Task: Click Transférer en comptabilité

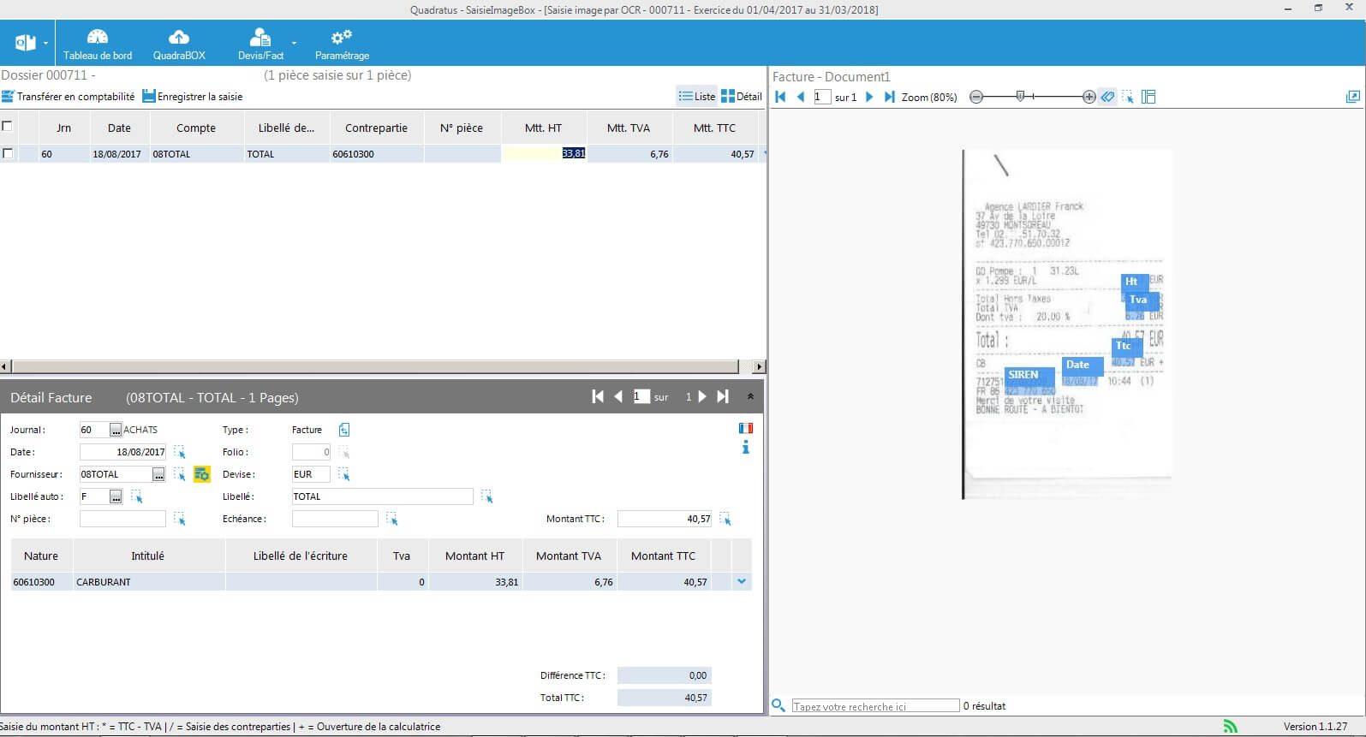Action: coord(68,97)
